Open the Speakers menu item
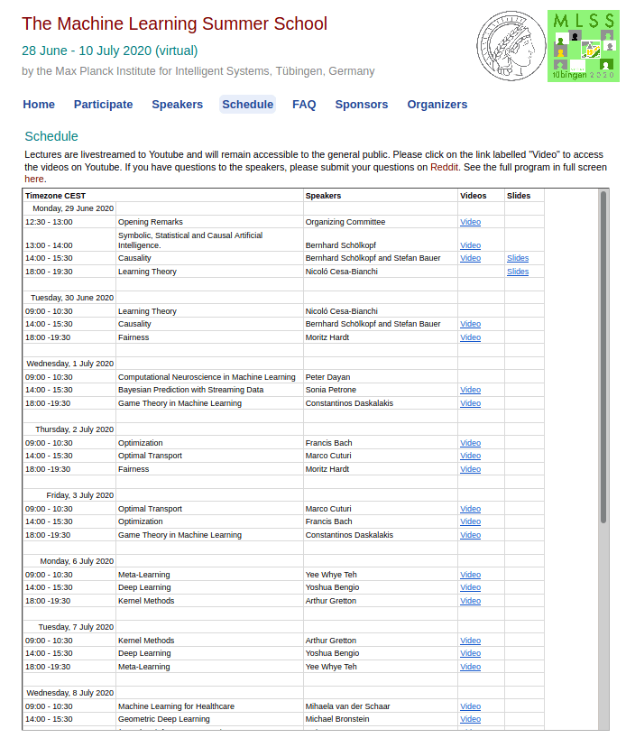The height and width of the screenshot is (738, 626). click(177, 105)
